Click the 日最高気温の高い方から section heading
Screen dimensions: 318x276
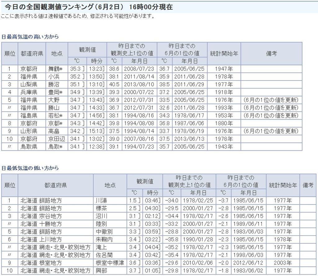(x=30, y=37)
